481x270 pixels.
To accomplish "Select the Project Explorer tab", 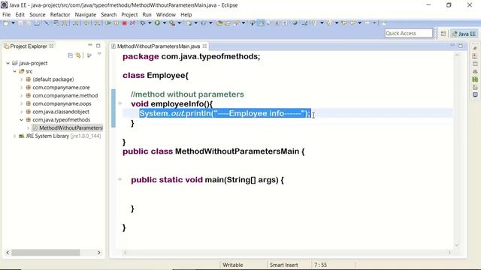I will (x=29, y=46).
